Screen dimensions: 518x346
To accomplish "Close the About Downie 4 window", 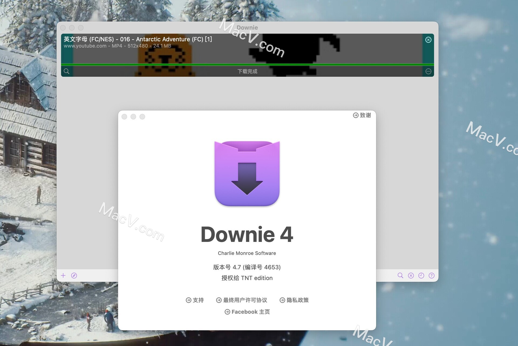I will pyautogui.click(x=124, y=117).
